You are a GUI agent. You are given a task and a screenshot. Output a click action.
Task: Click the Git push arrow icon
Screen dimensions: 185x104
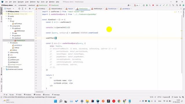click(167, 5)
